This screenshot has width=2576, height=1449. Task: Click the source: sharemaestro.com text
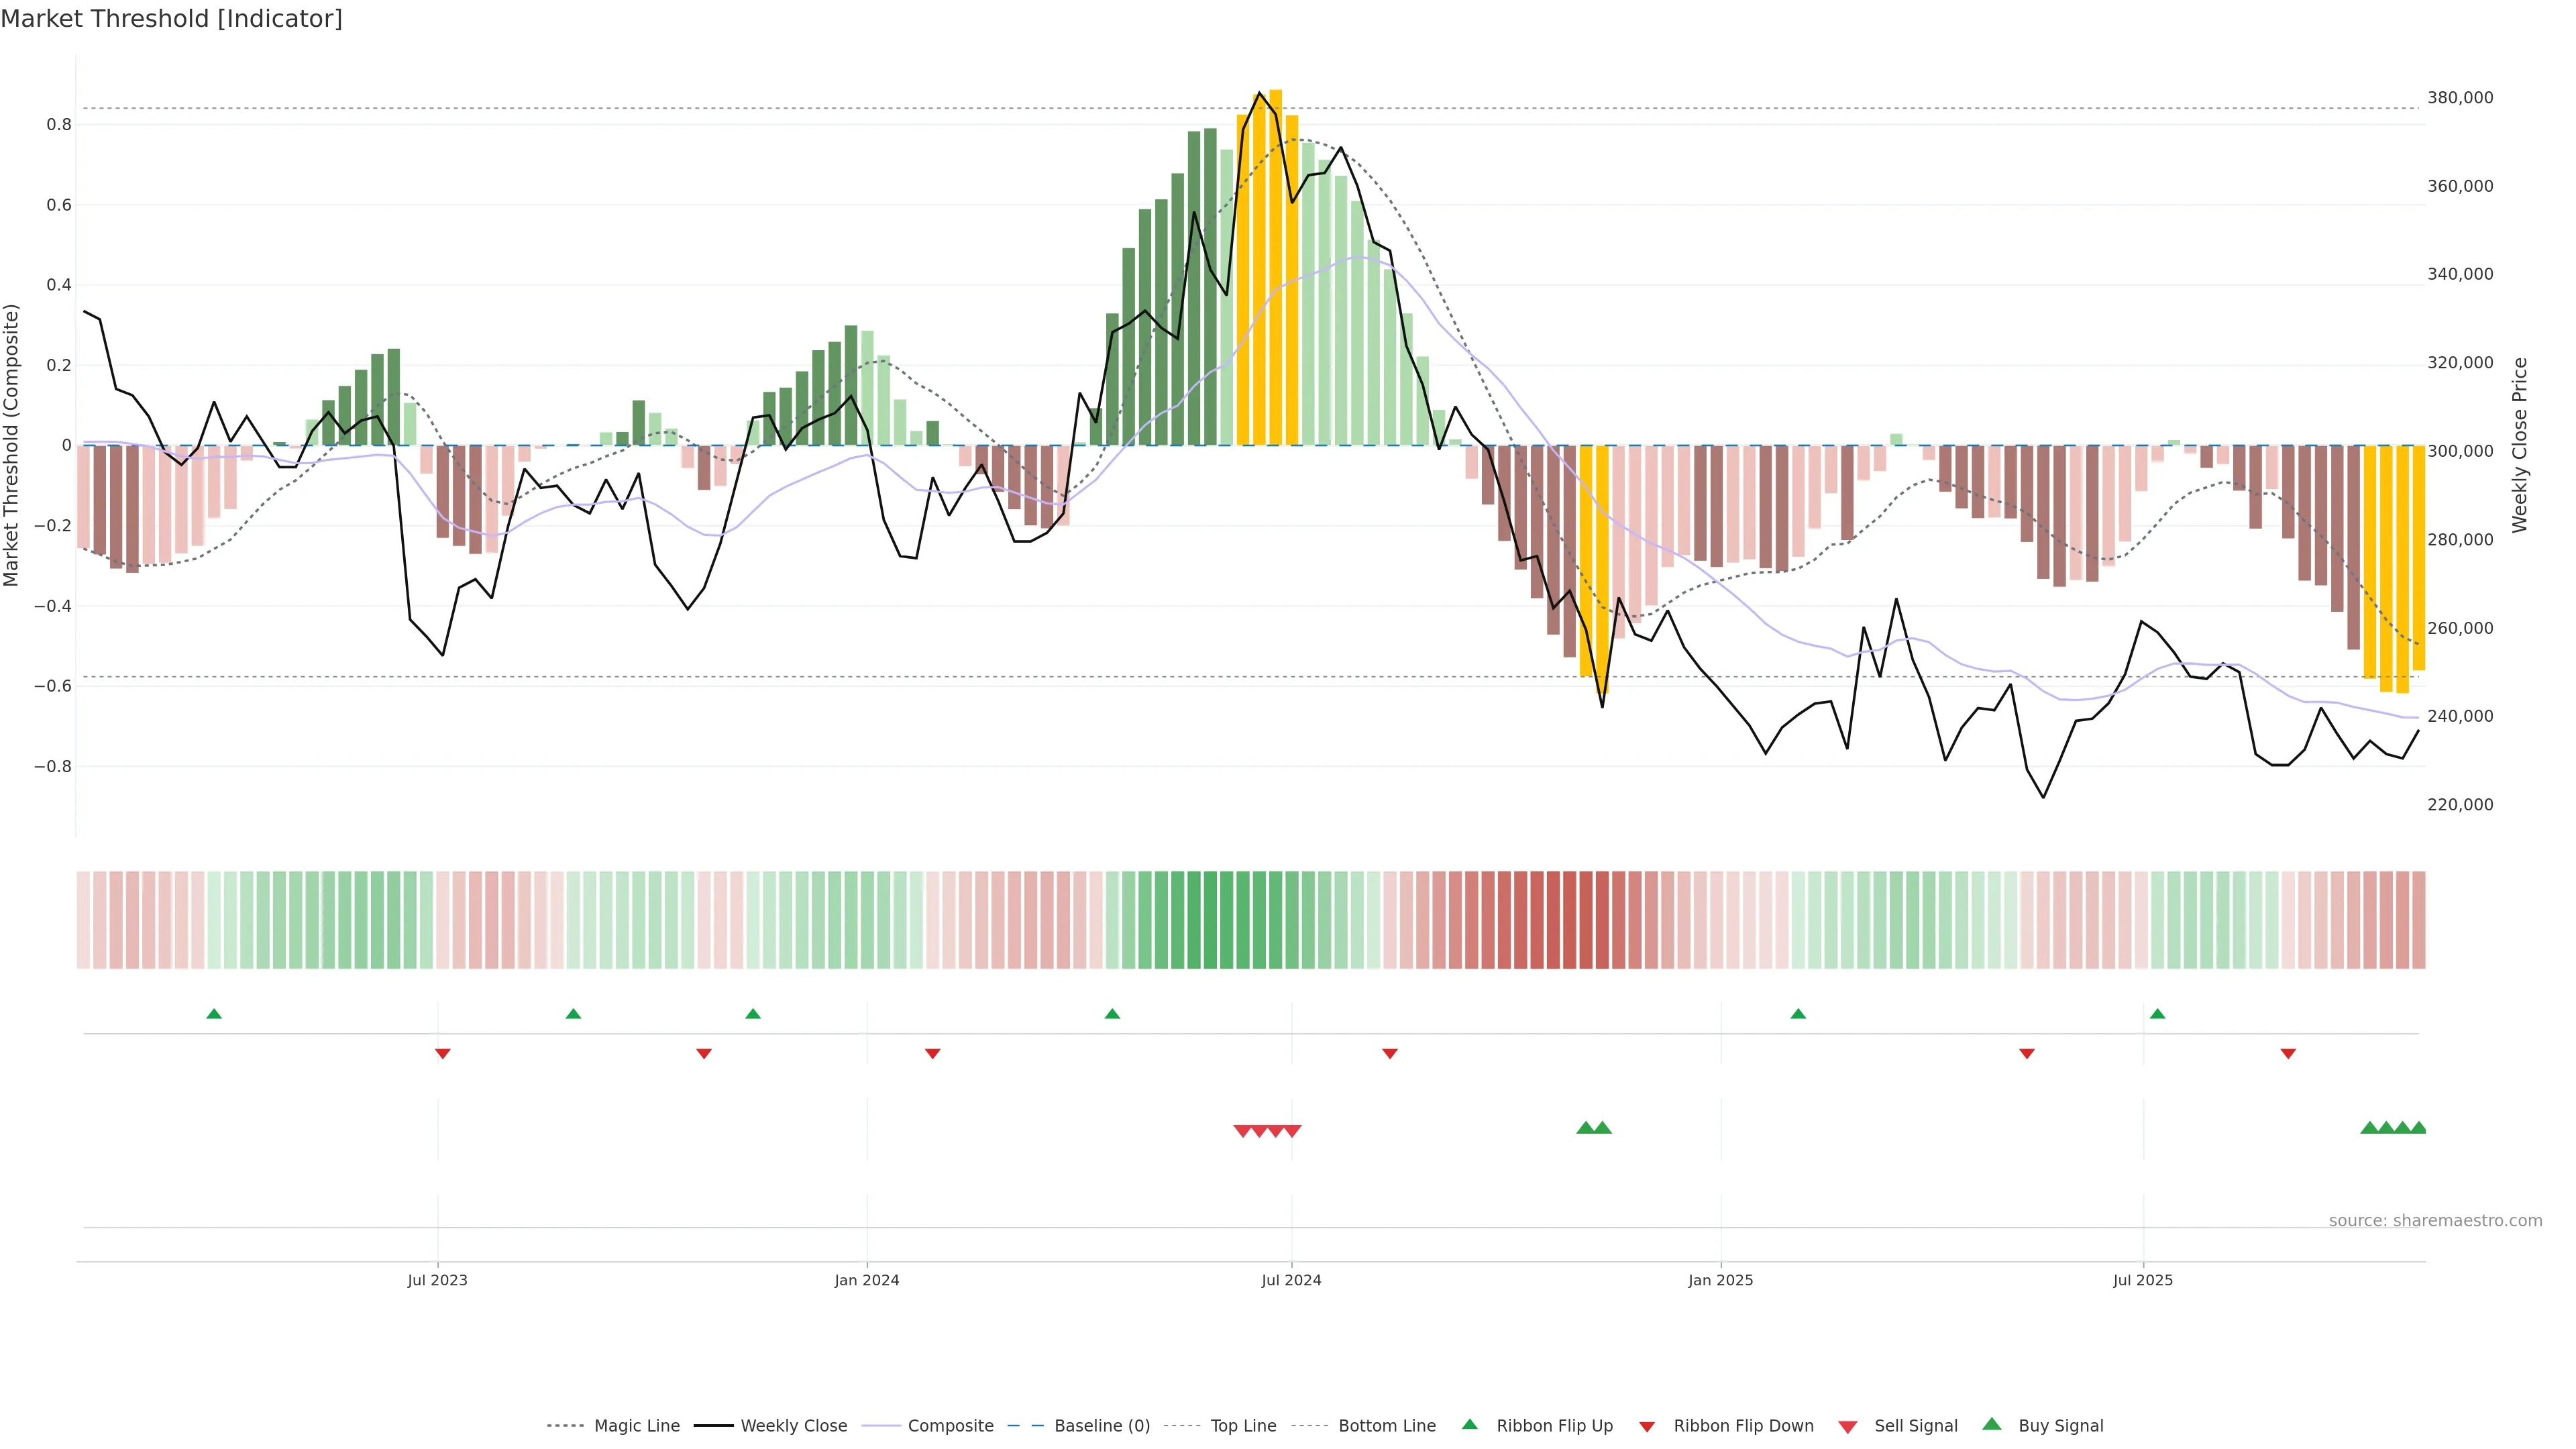(2435, 1221)
